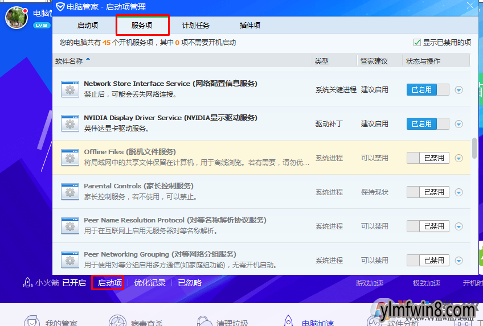Toggle the Network Store Interface Service switch
Image resolution: width=483 pixels, height=326 pixels.
[428, 90]
